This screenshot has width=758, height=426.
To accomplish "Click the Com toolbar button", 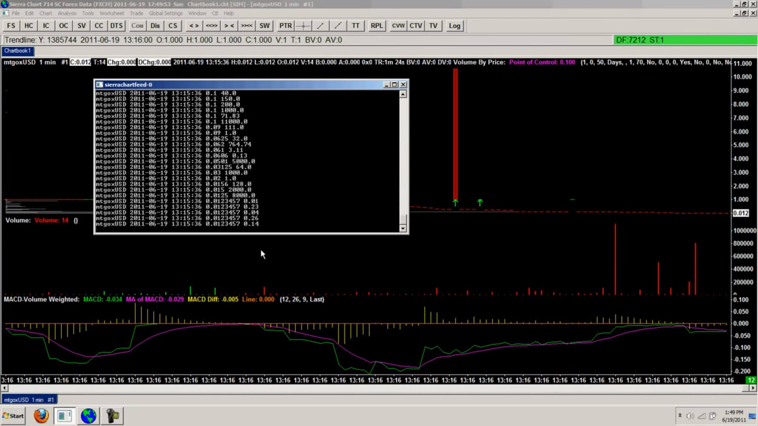I will [137, 26].
